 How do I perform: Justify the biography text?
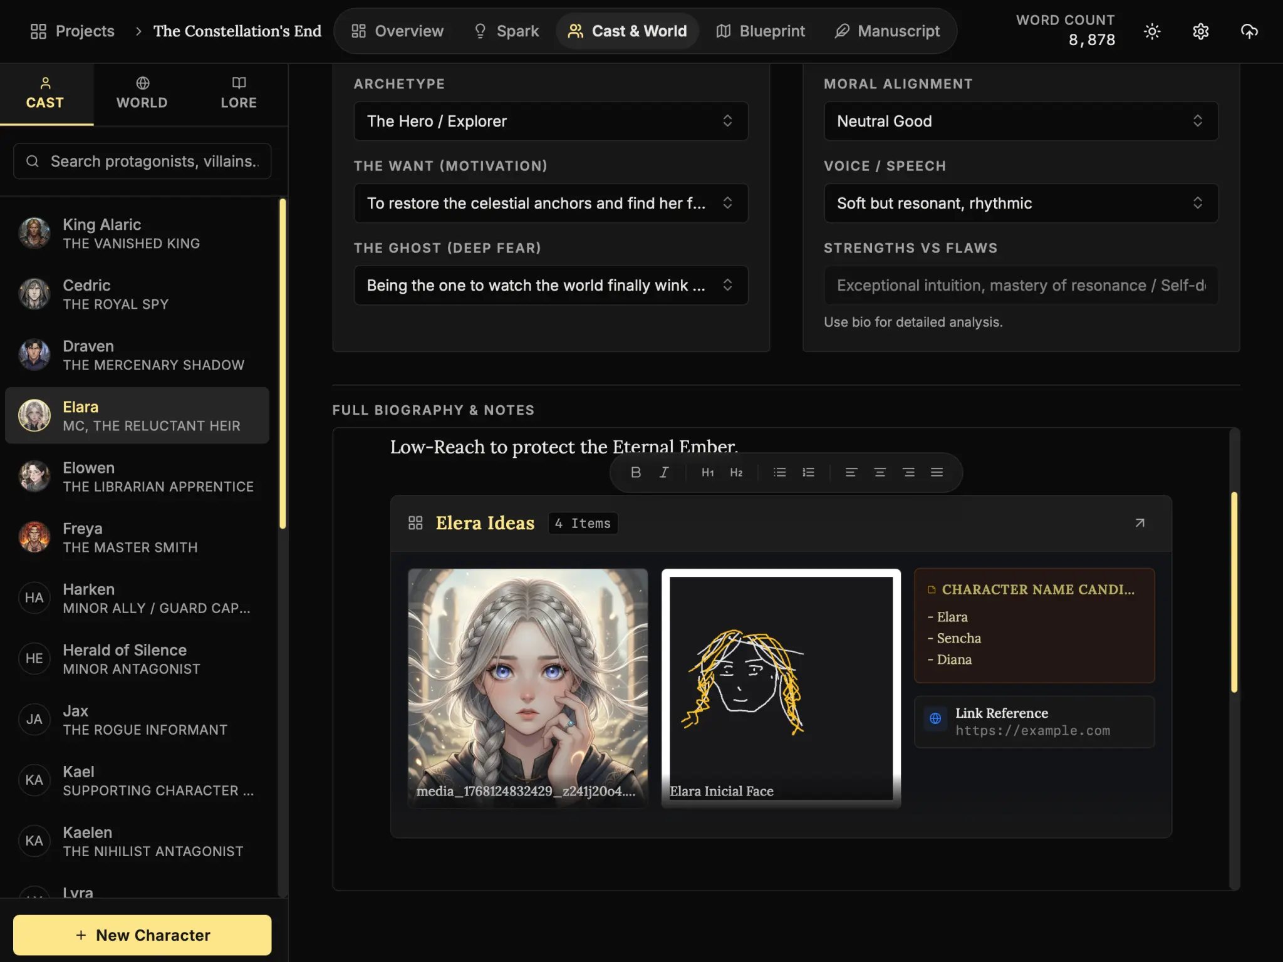coord(937,472)
